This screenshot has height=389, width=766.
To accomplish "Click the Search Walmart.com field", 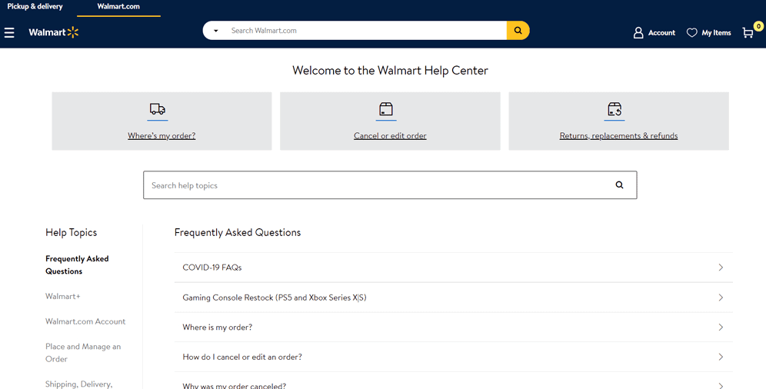I will pos(366,30).
